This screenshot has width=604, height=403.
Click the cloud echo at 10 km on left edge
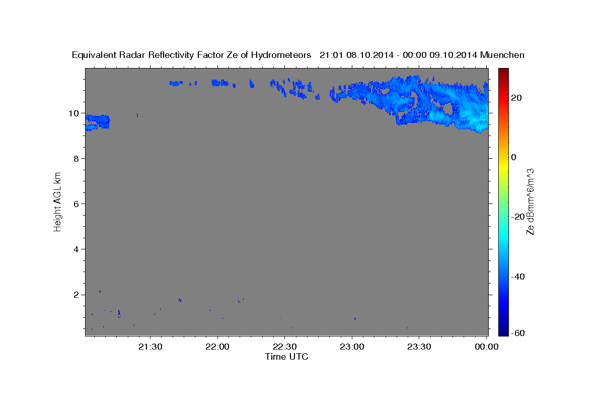[97, 122]
